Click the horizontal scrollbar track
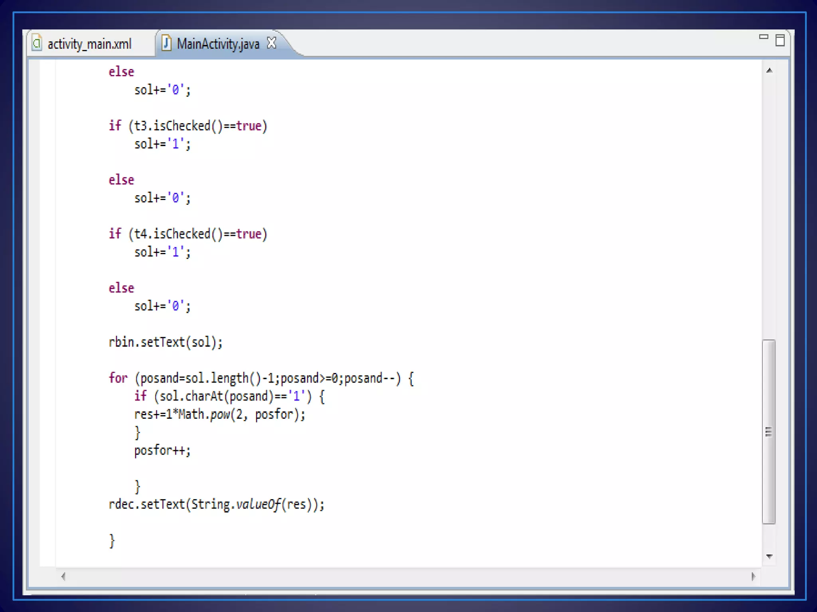The height and width of the screenshot is (612, 817). [407, 576]
